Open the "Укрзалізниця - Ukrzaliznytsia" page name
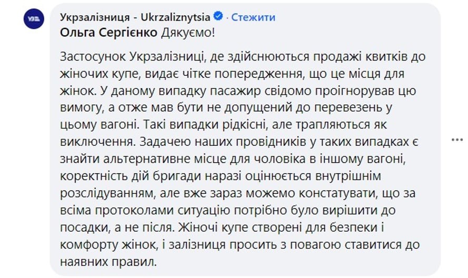This screenshot has width=468, height=278. click(x=135, y=17)
